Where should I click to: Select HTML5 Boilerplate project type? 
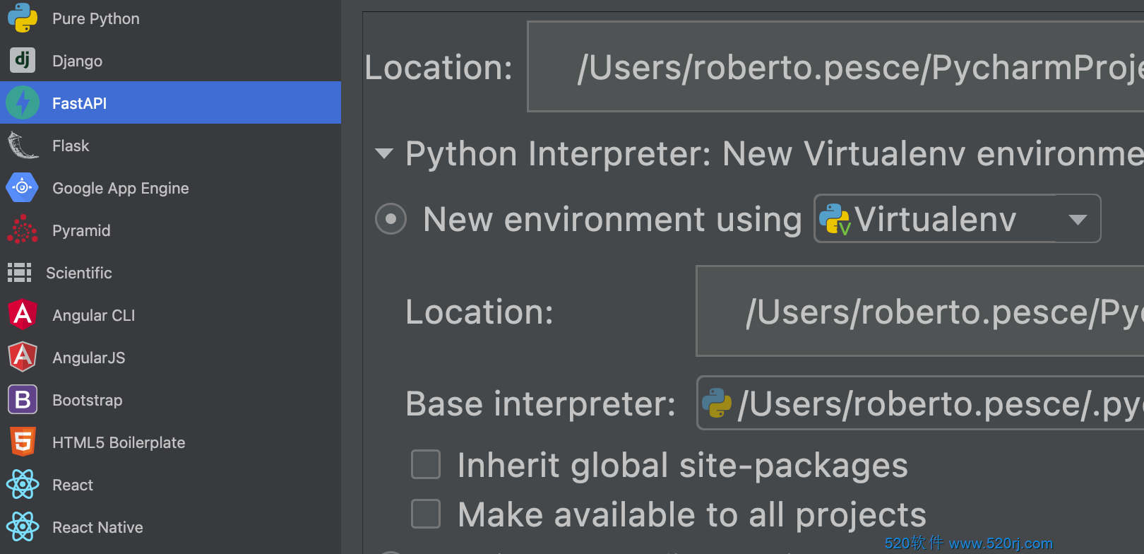[x=170, y=442]
